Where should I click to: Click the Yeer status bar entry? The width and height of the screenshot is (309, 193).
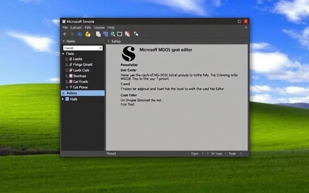pos(232,153)
